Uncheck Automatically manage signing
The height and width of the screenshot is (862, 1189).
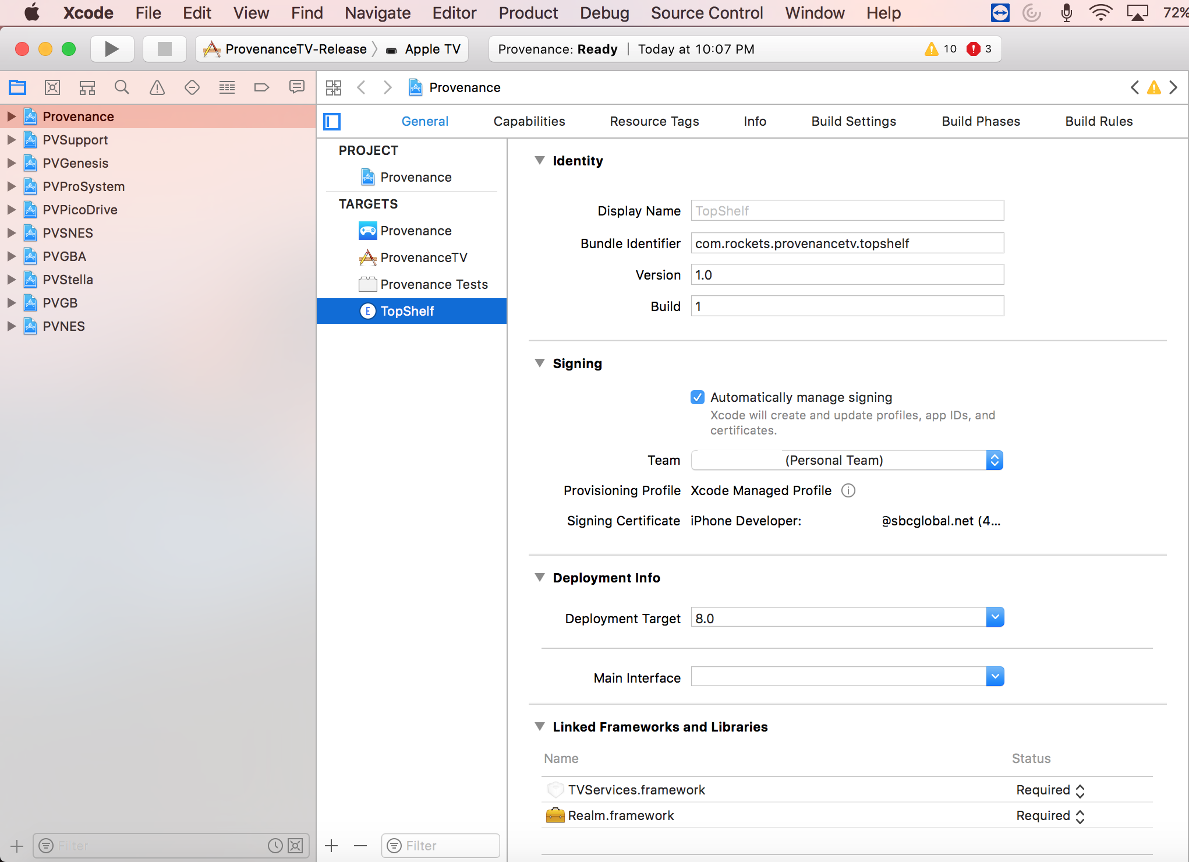[698, 397]
